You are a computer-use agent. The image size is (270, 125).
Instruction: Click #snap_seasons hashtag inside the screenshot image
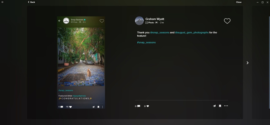(x=66, y=90)
